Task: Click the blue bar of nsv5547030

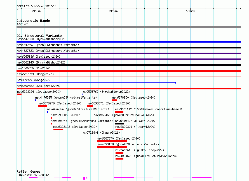Action: [129, 42]
